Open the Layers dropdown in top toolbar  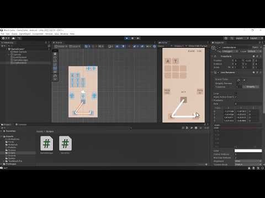[242, 38]
